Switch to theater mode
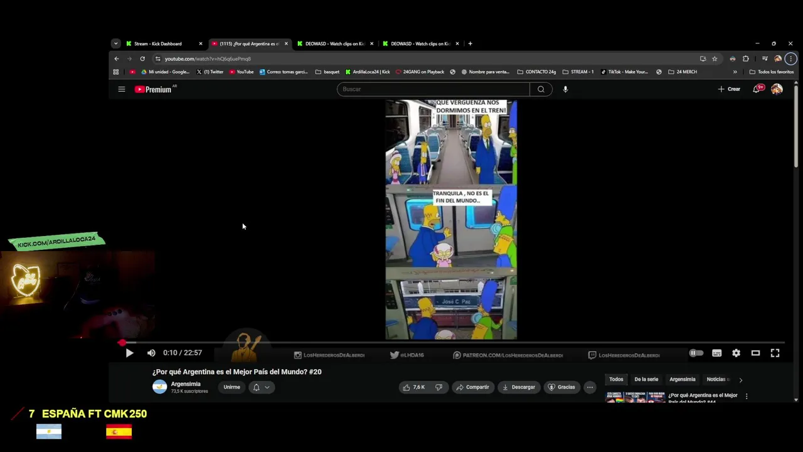Viewport: 803px width, 452px height. point(755,353)
